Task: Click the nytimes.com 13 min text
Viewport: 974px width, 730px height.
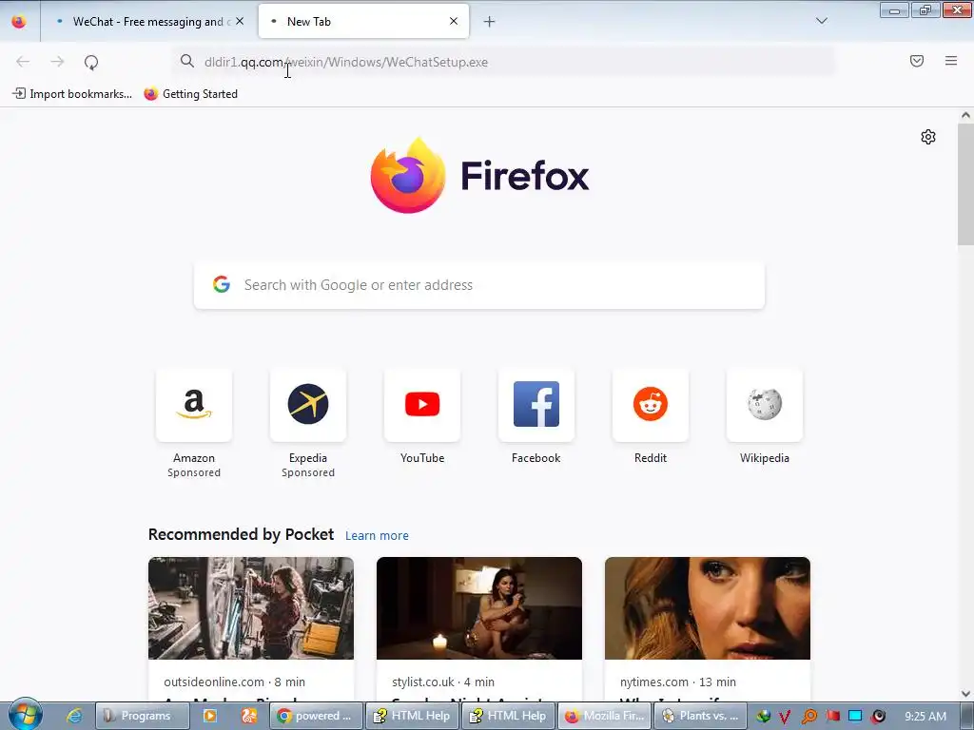Action: (x=677, y=682)
